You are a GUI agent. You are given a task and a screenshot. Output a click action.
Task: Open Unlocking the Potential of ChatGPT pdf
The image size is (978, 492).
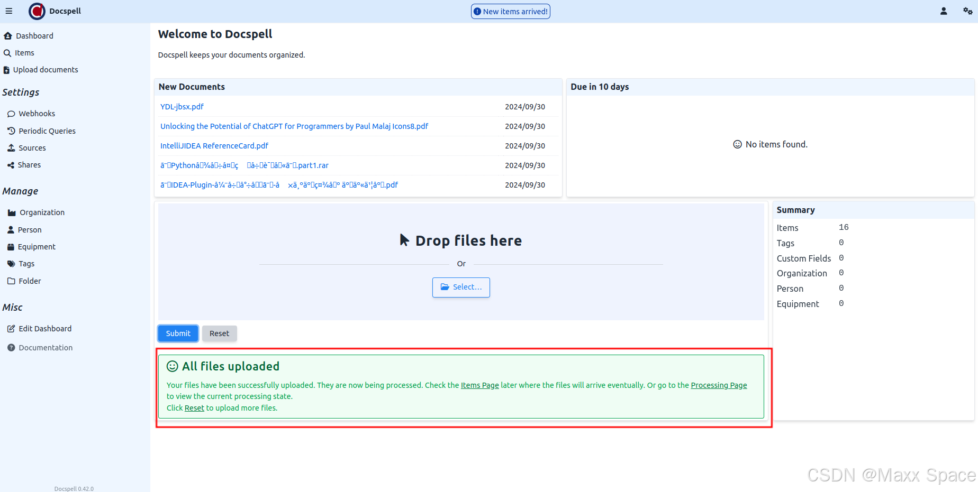(x=294, y=126)
